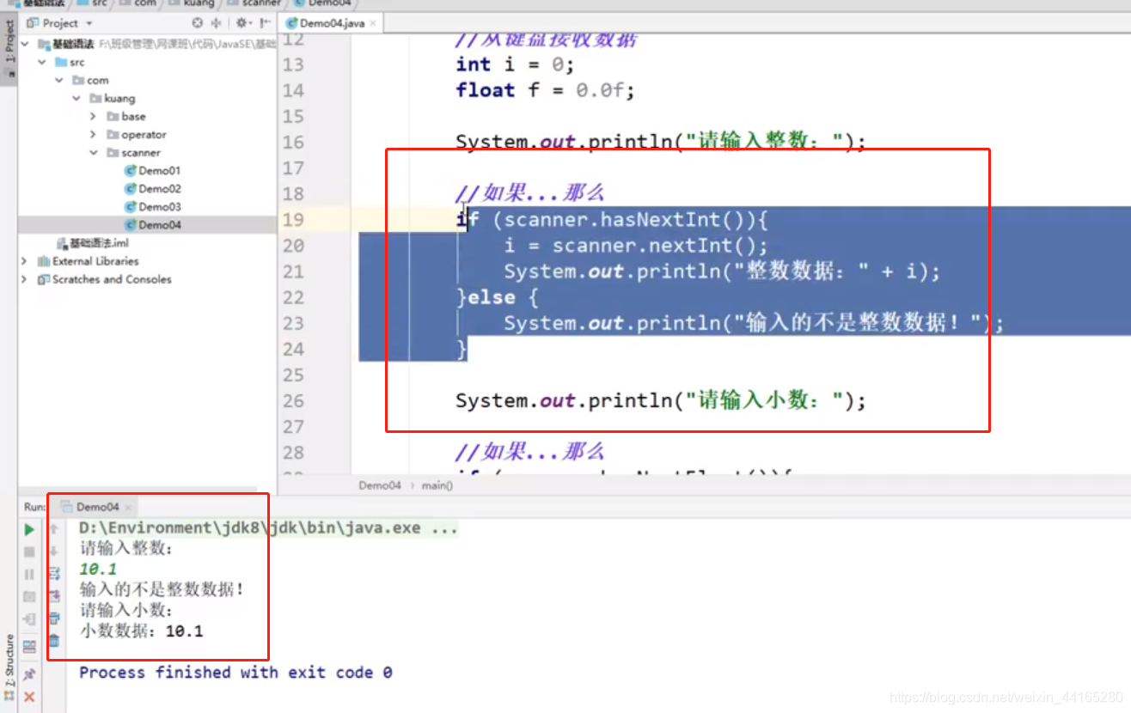Viewport: 1131px width, 713px height.
Task: Click the 'float f = 0.0f;' code line
Action: point(545,90)
